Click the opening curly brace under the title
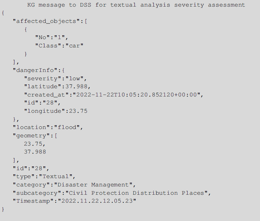The height and width of the screenshot is (221, 260). coord(3,13)
